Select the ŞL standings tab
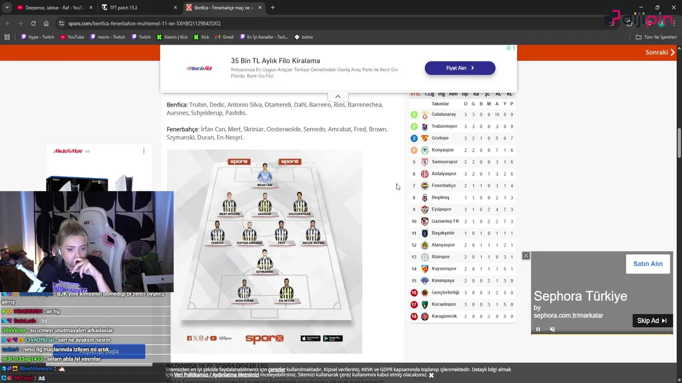682x383 pixels. point(487,94)
